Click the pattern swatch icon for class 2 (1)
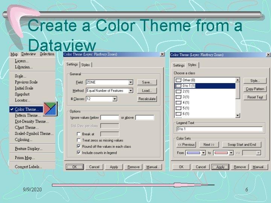271x203 pixels. click(178, 91)
